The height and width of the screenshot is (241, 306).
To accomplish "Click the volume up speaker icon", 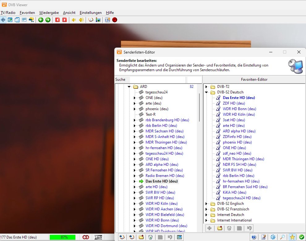I will click(81, 20).
